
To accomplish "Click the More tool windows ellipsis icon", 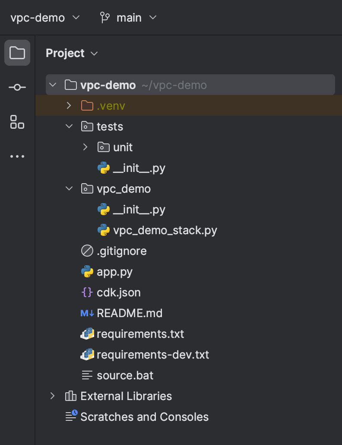I will click(x=17, y=156).
